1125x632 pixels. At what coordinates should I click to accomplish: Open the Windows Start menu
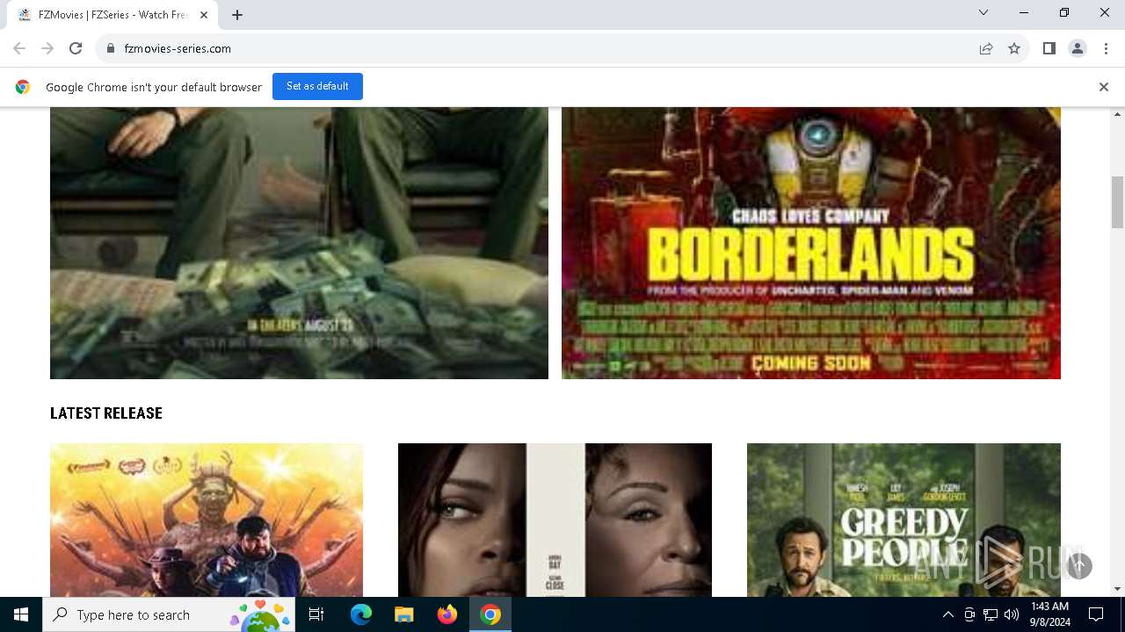(x=21, y=614)
